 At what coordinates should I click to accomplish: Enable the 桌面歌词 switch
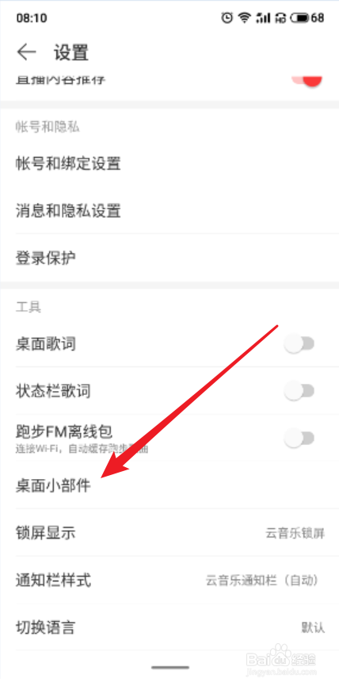coord(299,344)
